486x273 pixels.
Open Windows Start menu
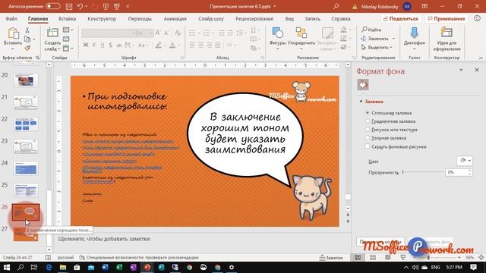[7, 267]
